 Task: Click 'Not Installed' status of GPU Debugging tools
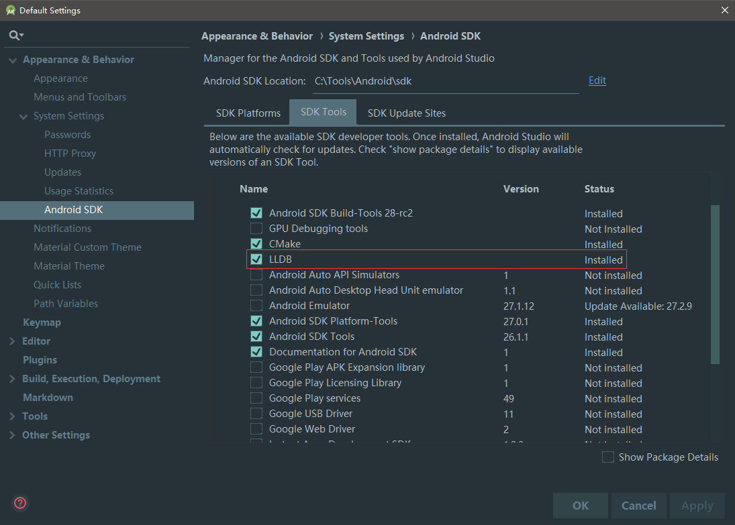coord(613,229)
